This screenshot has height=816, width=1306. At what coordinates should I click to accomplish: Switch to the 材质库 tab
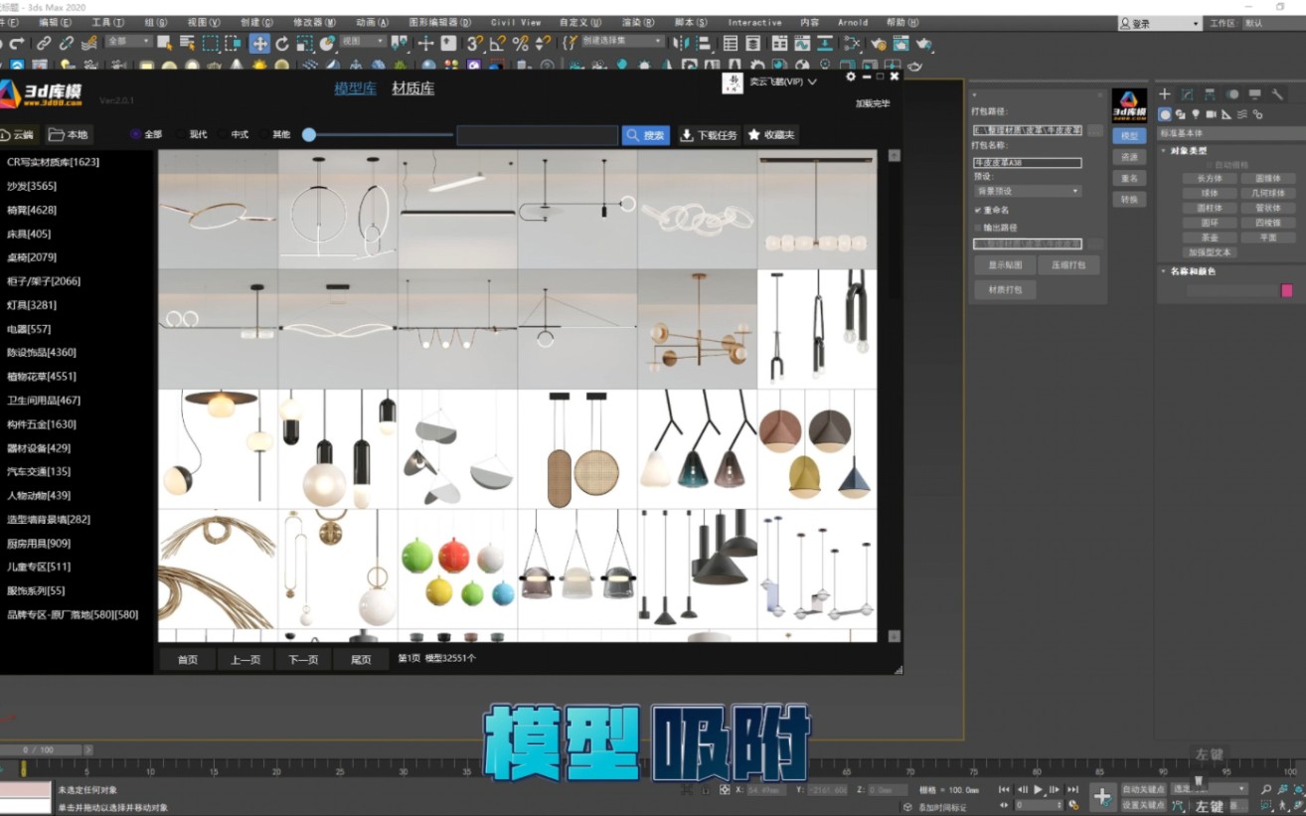(x=412, y=87)
